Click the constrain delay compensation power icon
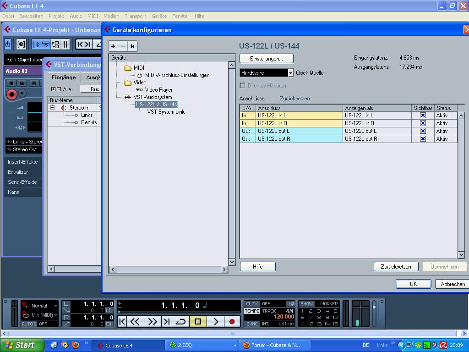The height and width of the screenshot is (352, 469). click(x=8, y=44)
